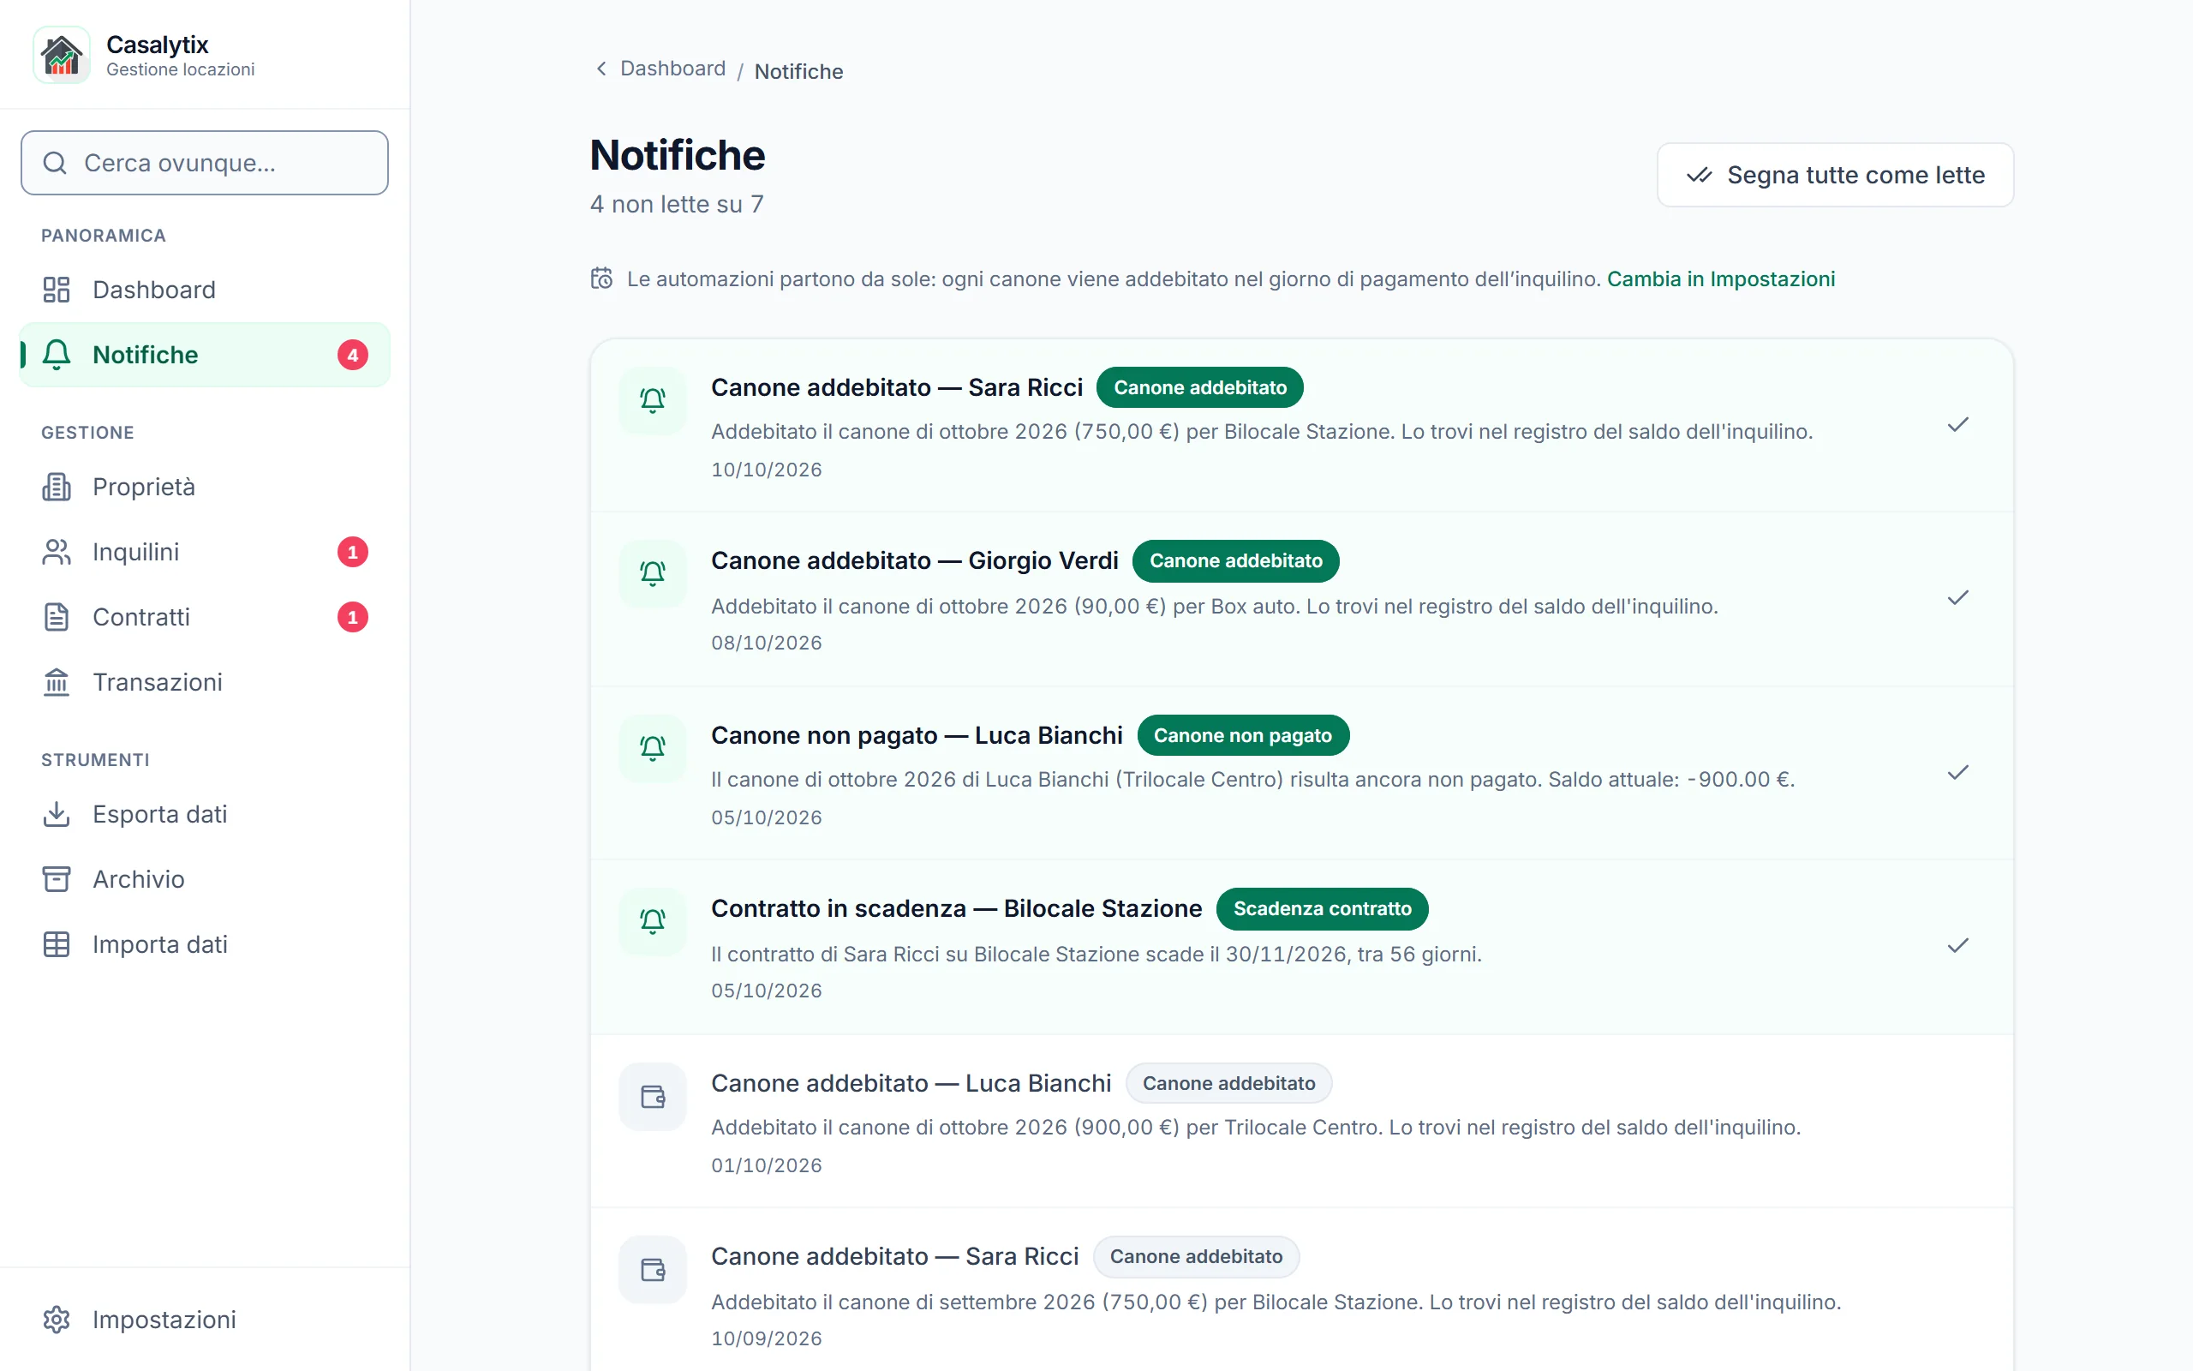Click Canone addebitato tag beside Giorgio Verdi
Screen dimensions: 2193x1371
tap(1236, 561)
